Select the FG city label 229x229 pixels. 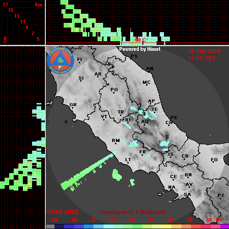pyautogui.click(x=214, y=160)
